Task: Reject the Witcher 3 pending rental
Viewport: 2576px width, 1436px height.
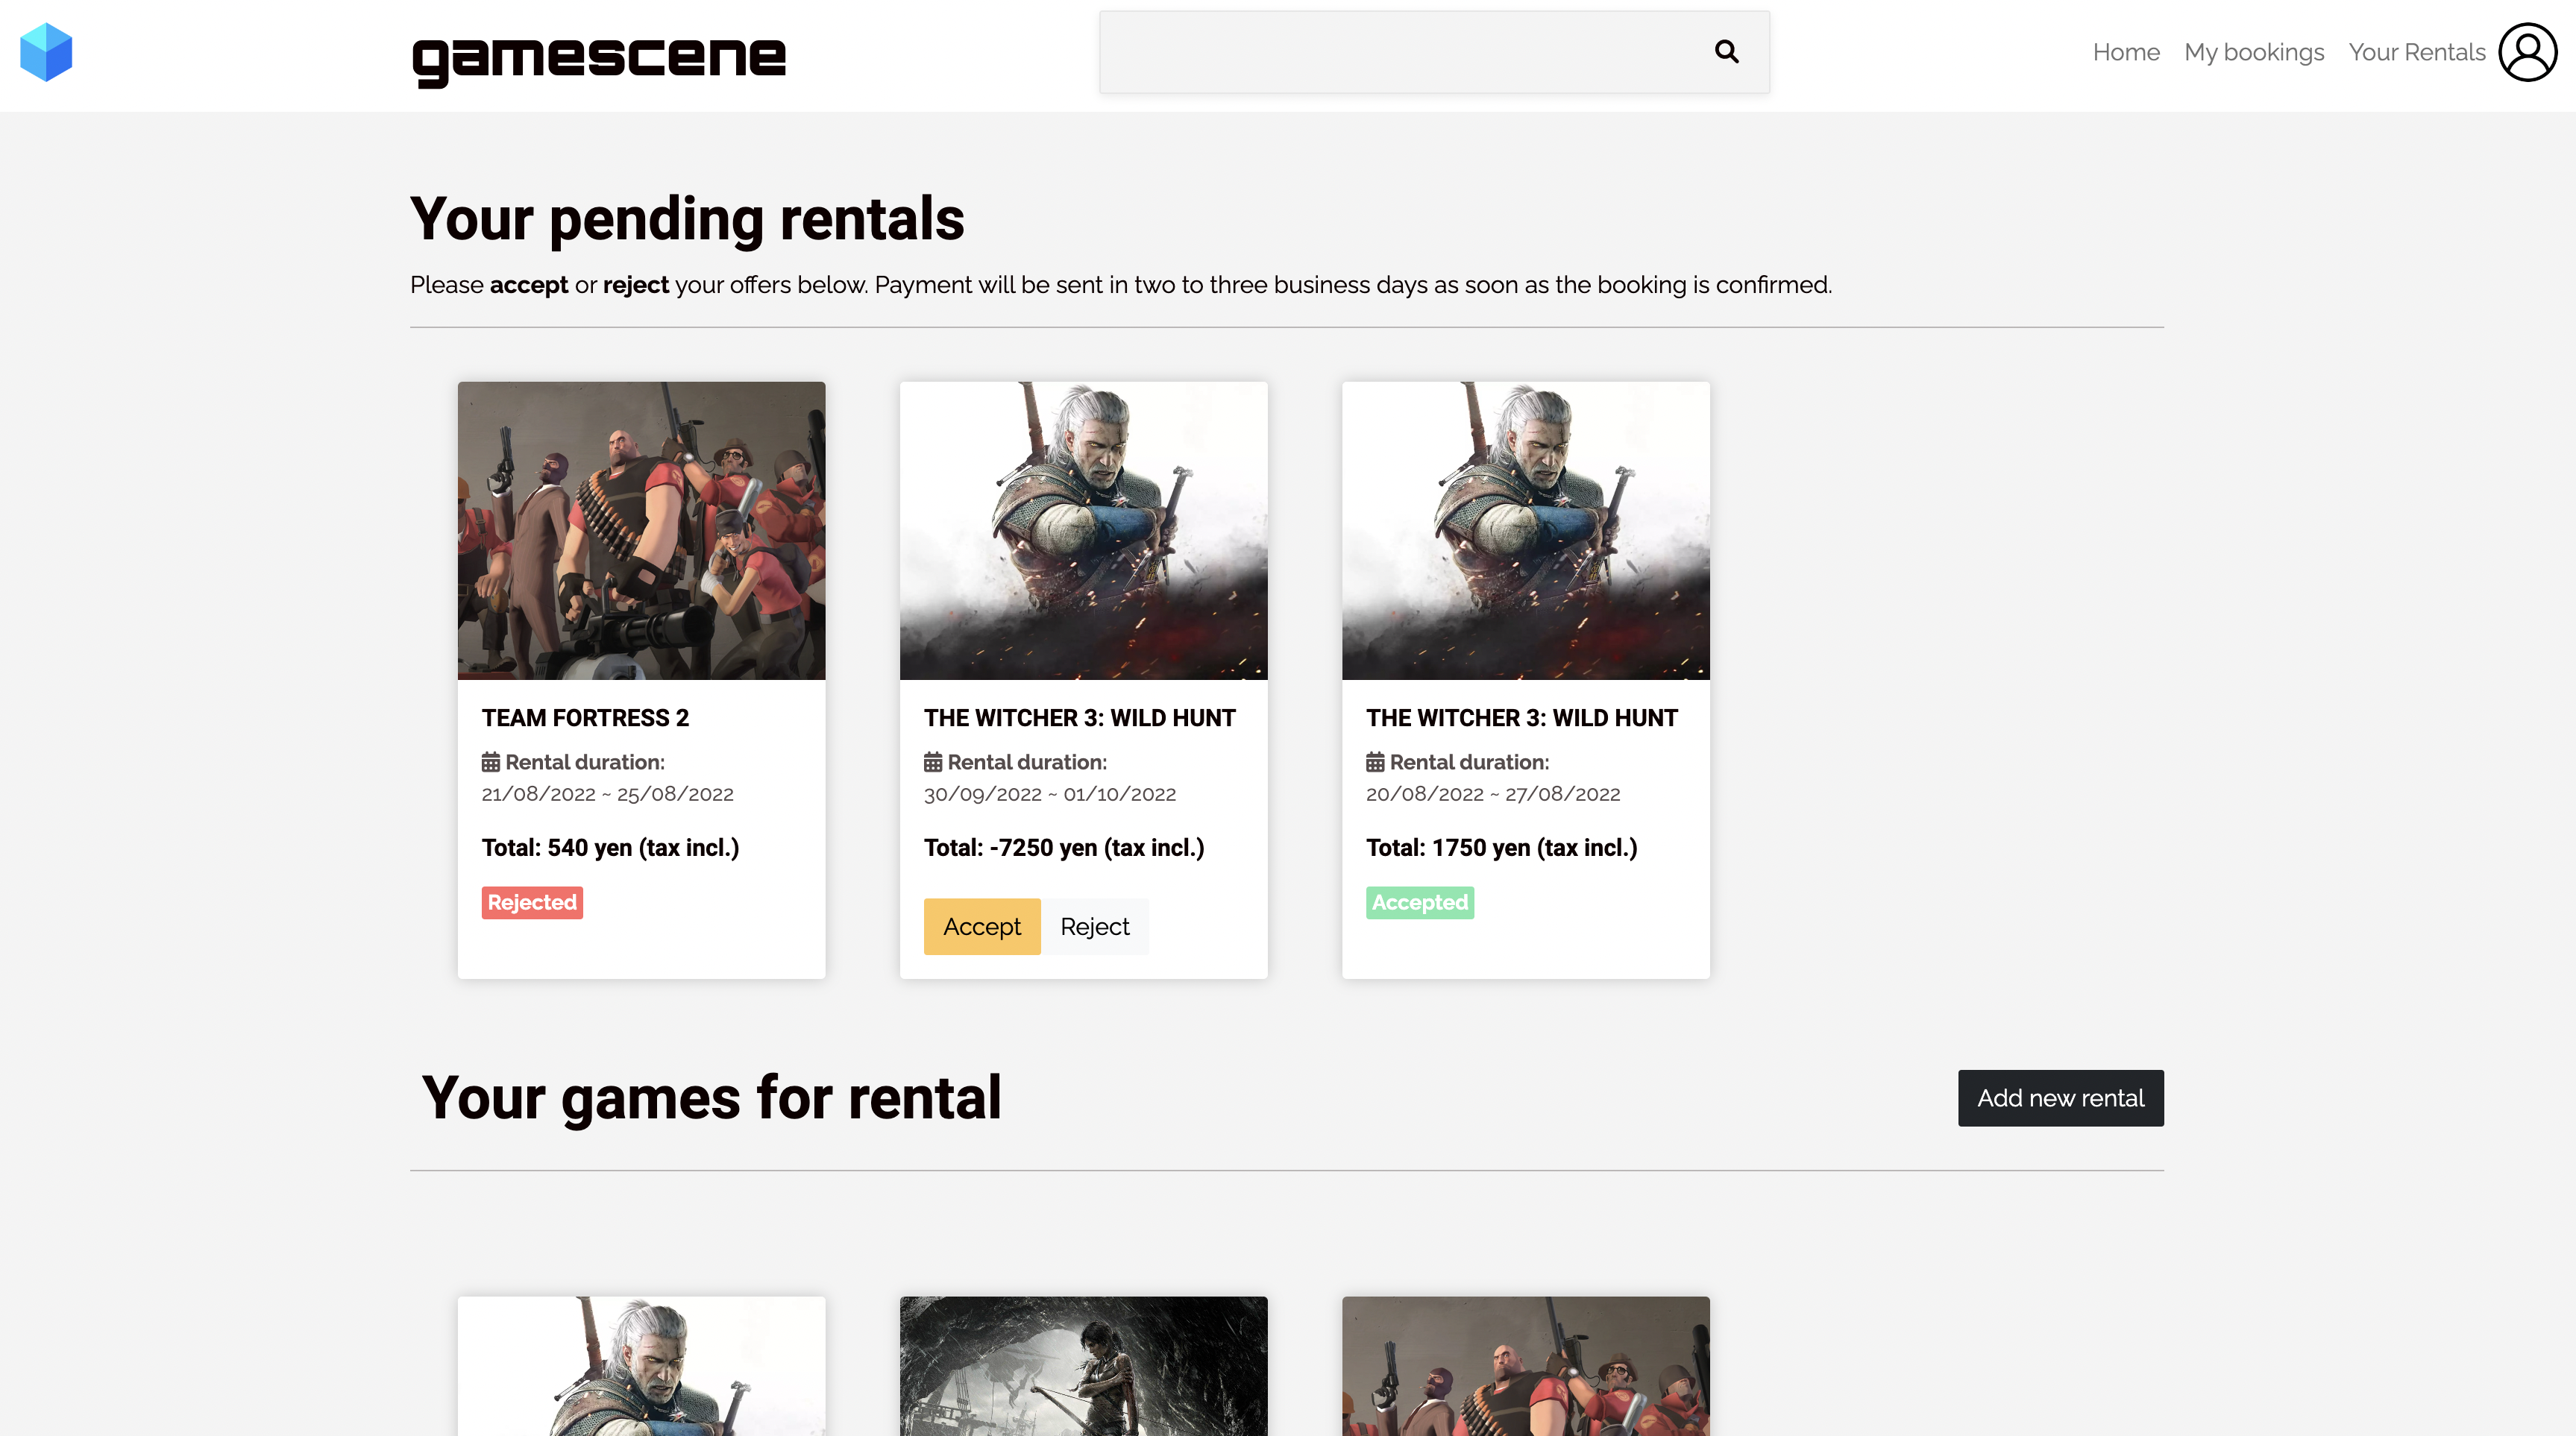Action: [x=1095, y=926]
